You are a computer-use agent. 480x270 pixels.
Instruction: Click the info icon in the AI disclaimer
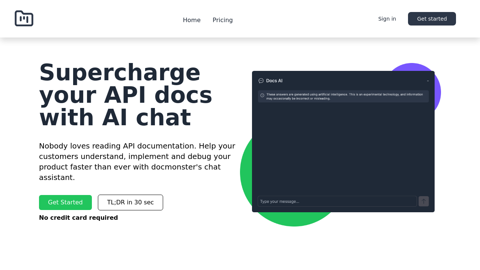click(x=262, y=94)
